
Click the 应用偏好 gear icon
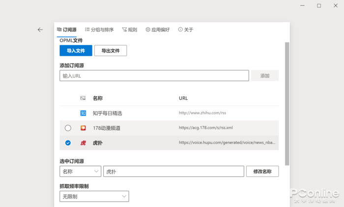(x=148, y=30)
